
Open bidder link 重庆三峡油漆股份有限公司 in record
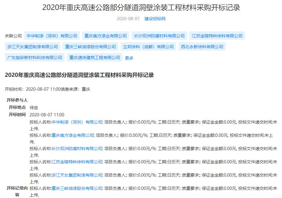click(x=77, y=188)
